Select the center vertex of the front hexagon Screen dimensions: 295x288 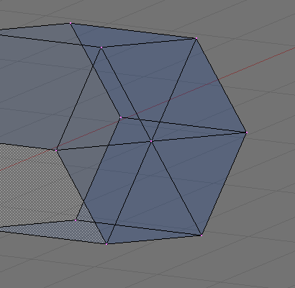point(151,141)
